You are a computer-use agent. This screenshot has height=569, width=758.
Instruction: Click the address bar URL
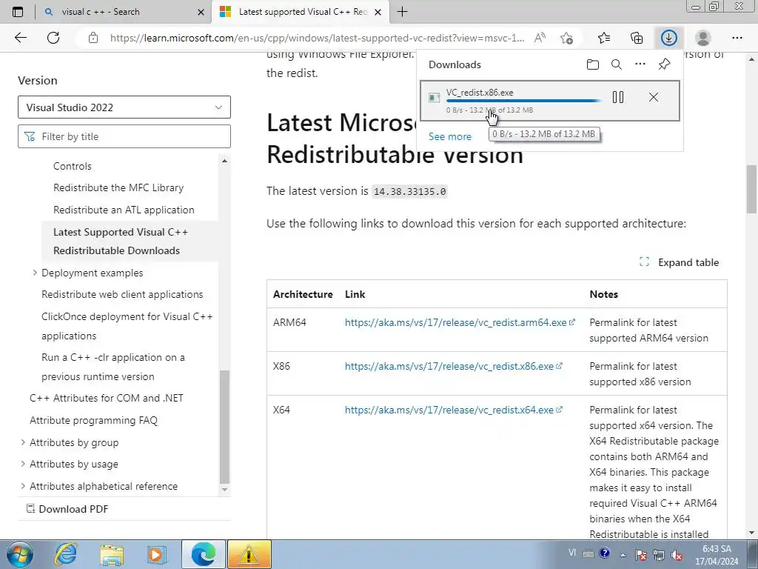[317, 38]
